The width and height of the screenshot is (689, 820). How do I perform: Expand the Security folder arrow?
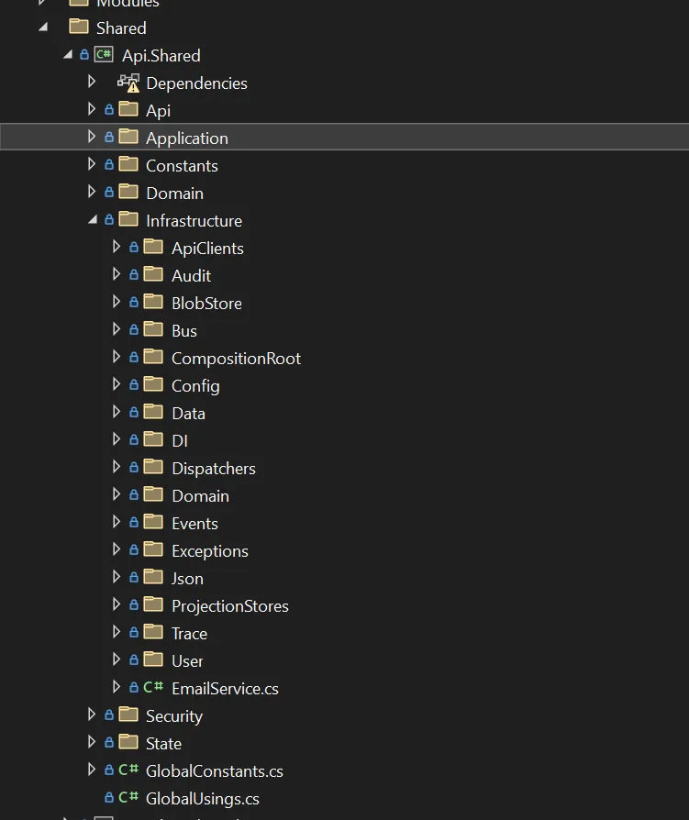pyautogui.click(x=92, y=715)
